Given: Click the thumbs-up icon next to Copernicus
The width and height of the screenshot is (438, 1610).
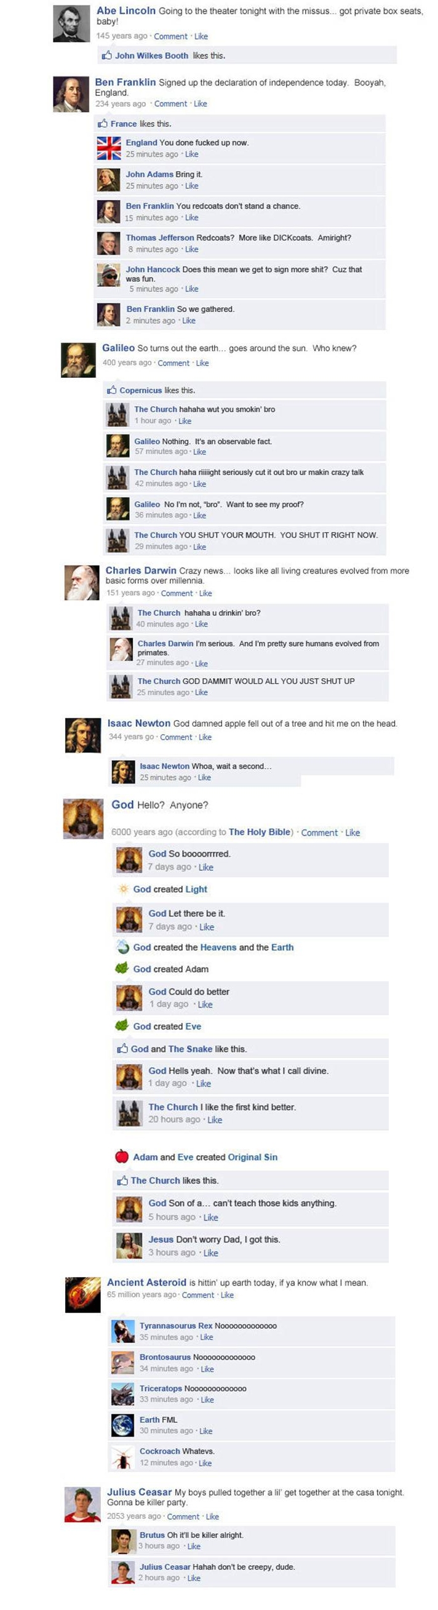Looking at the screenshot, I should (112, 390).
